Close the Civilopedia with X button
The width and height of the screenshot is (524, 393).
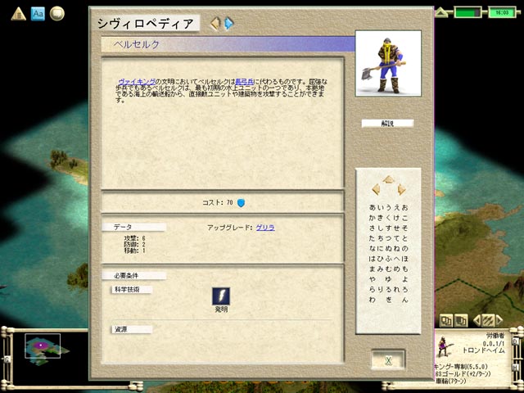(388, 360)
